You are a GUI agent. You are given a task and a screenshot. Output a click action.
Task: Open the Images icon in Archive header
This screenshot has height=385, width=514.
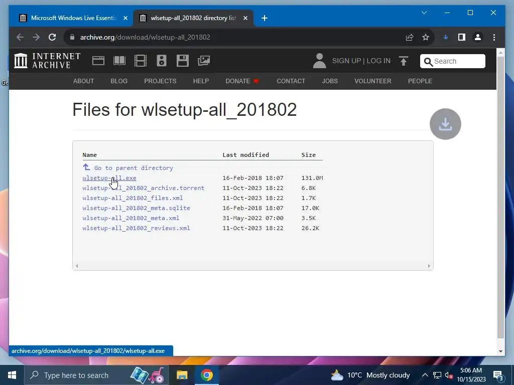point(204,61)
